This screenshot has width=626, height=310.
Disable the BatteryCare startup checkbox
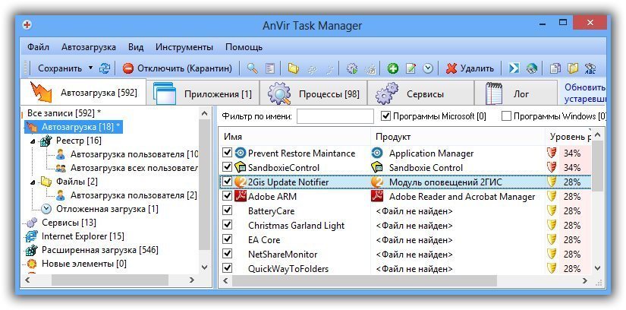[x=227, y=210]
